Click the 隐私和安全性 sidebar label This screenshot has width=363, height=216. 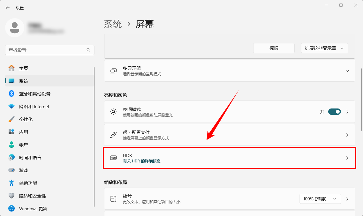(33, 196)
